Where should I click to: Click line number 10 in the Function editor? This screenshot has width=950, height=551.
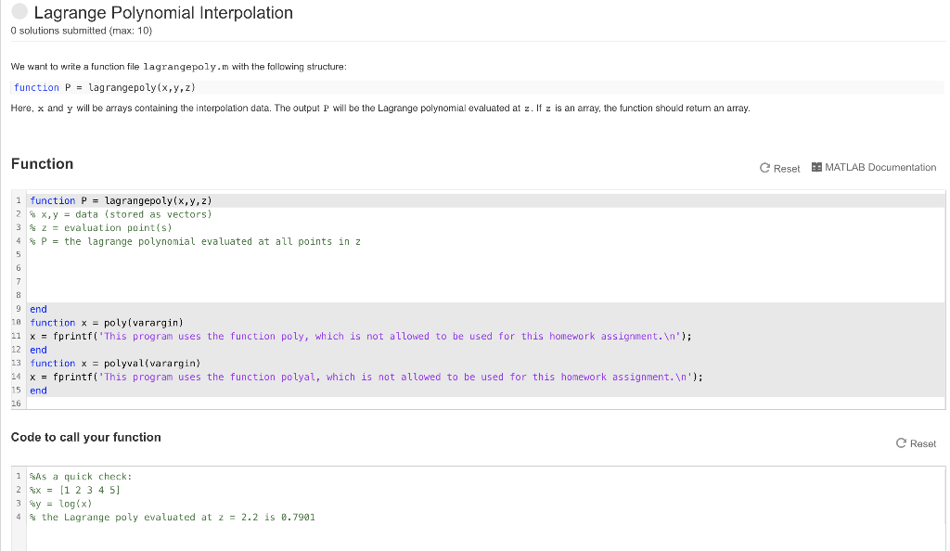tap(17, 322)
